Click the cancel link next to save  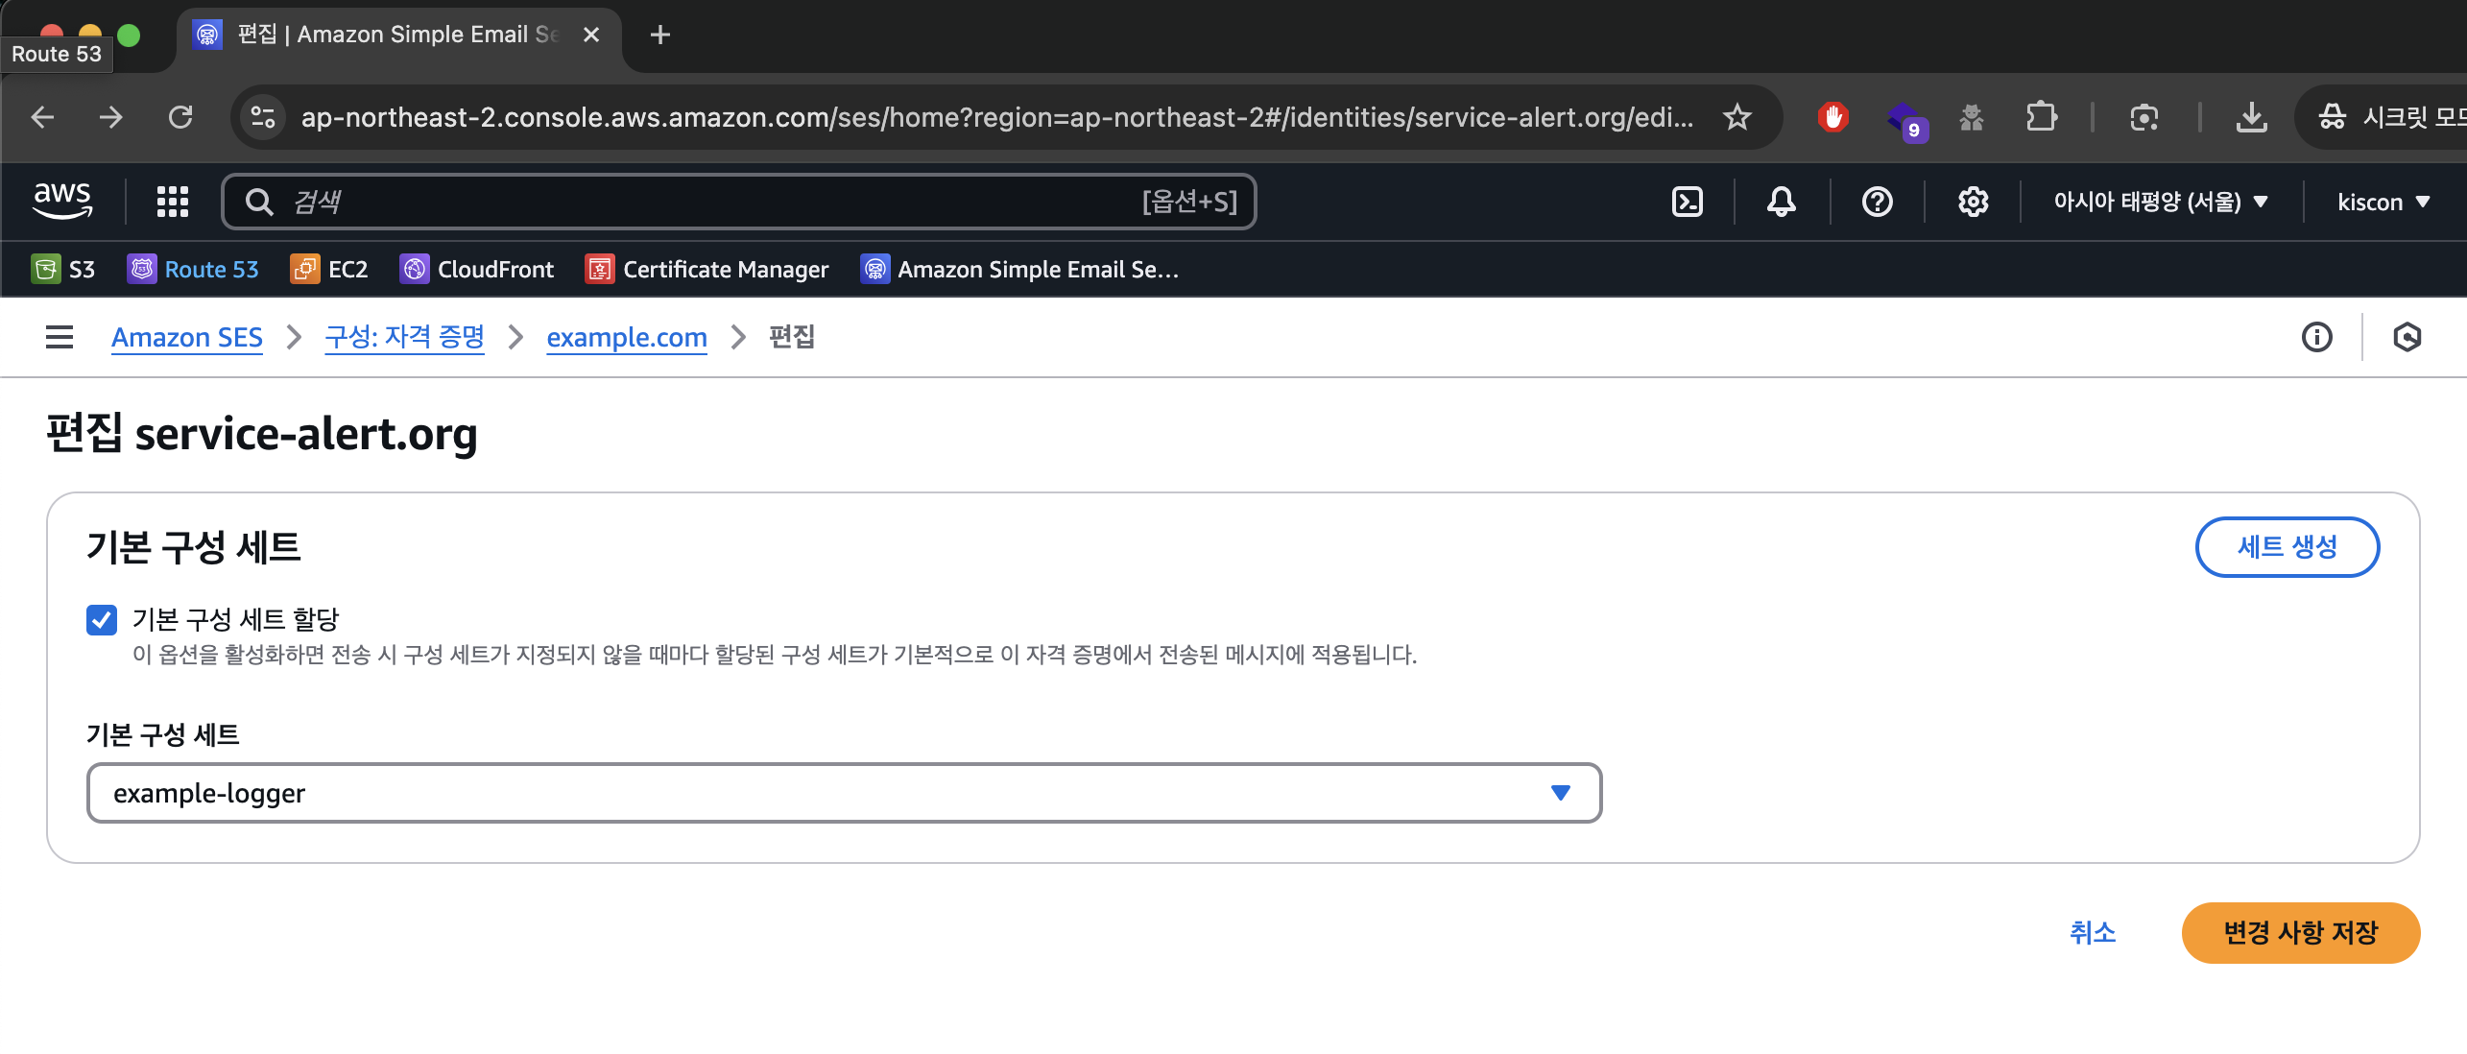2093,932
